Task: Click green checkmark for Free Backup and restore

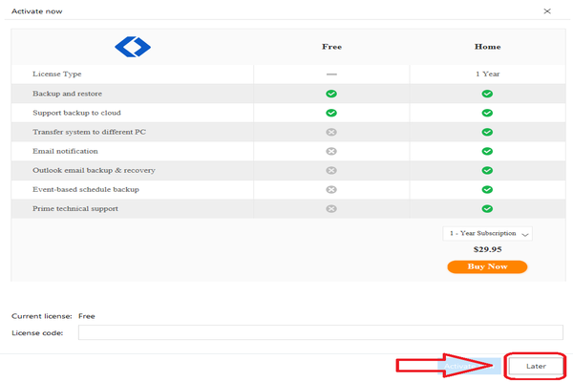Action: pyautogui.click(x=331, y=94)
